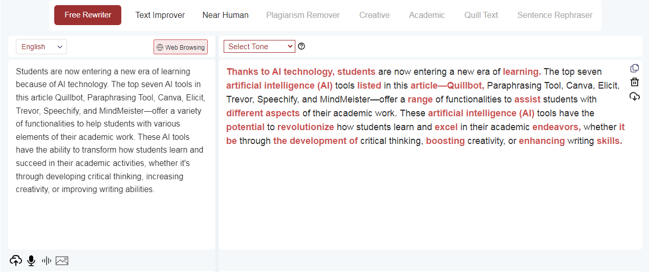Open the Quill Text tab
Screen dimensions: 649x272
(481, 15)
